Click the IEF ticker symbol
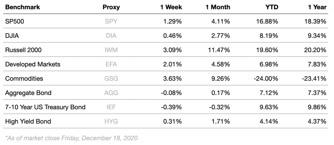 click(111, 107)
